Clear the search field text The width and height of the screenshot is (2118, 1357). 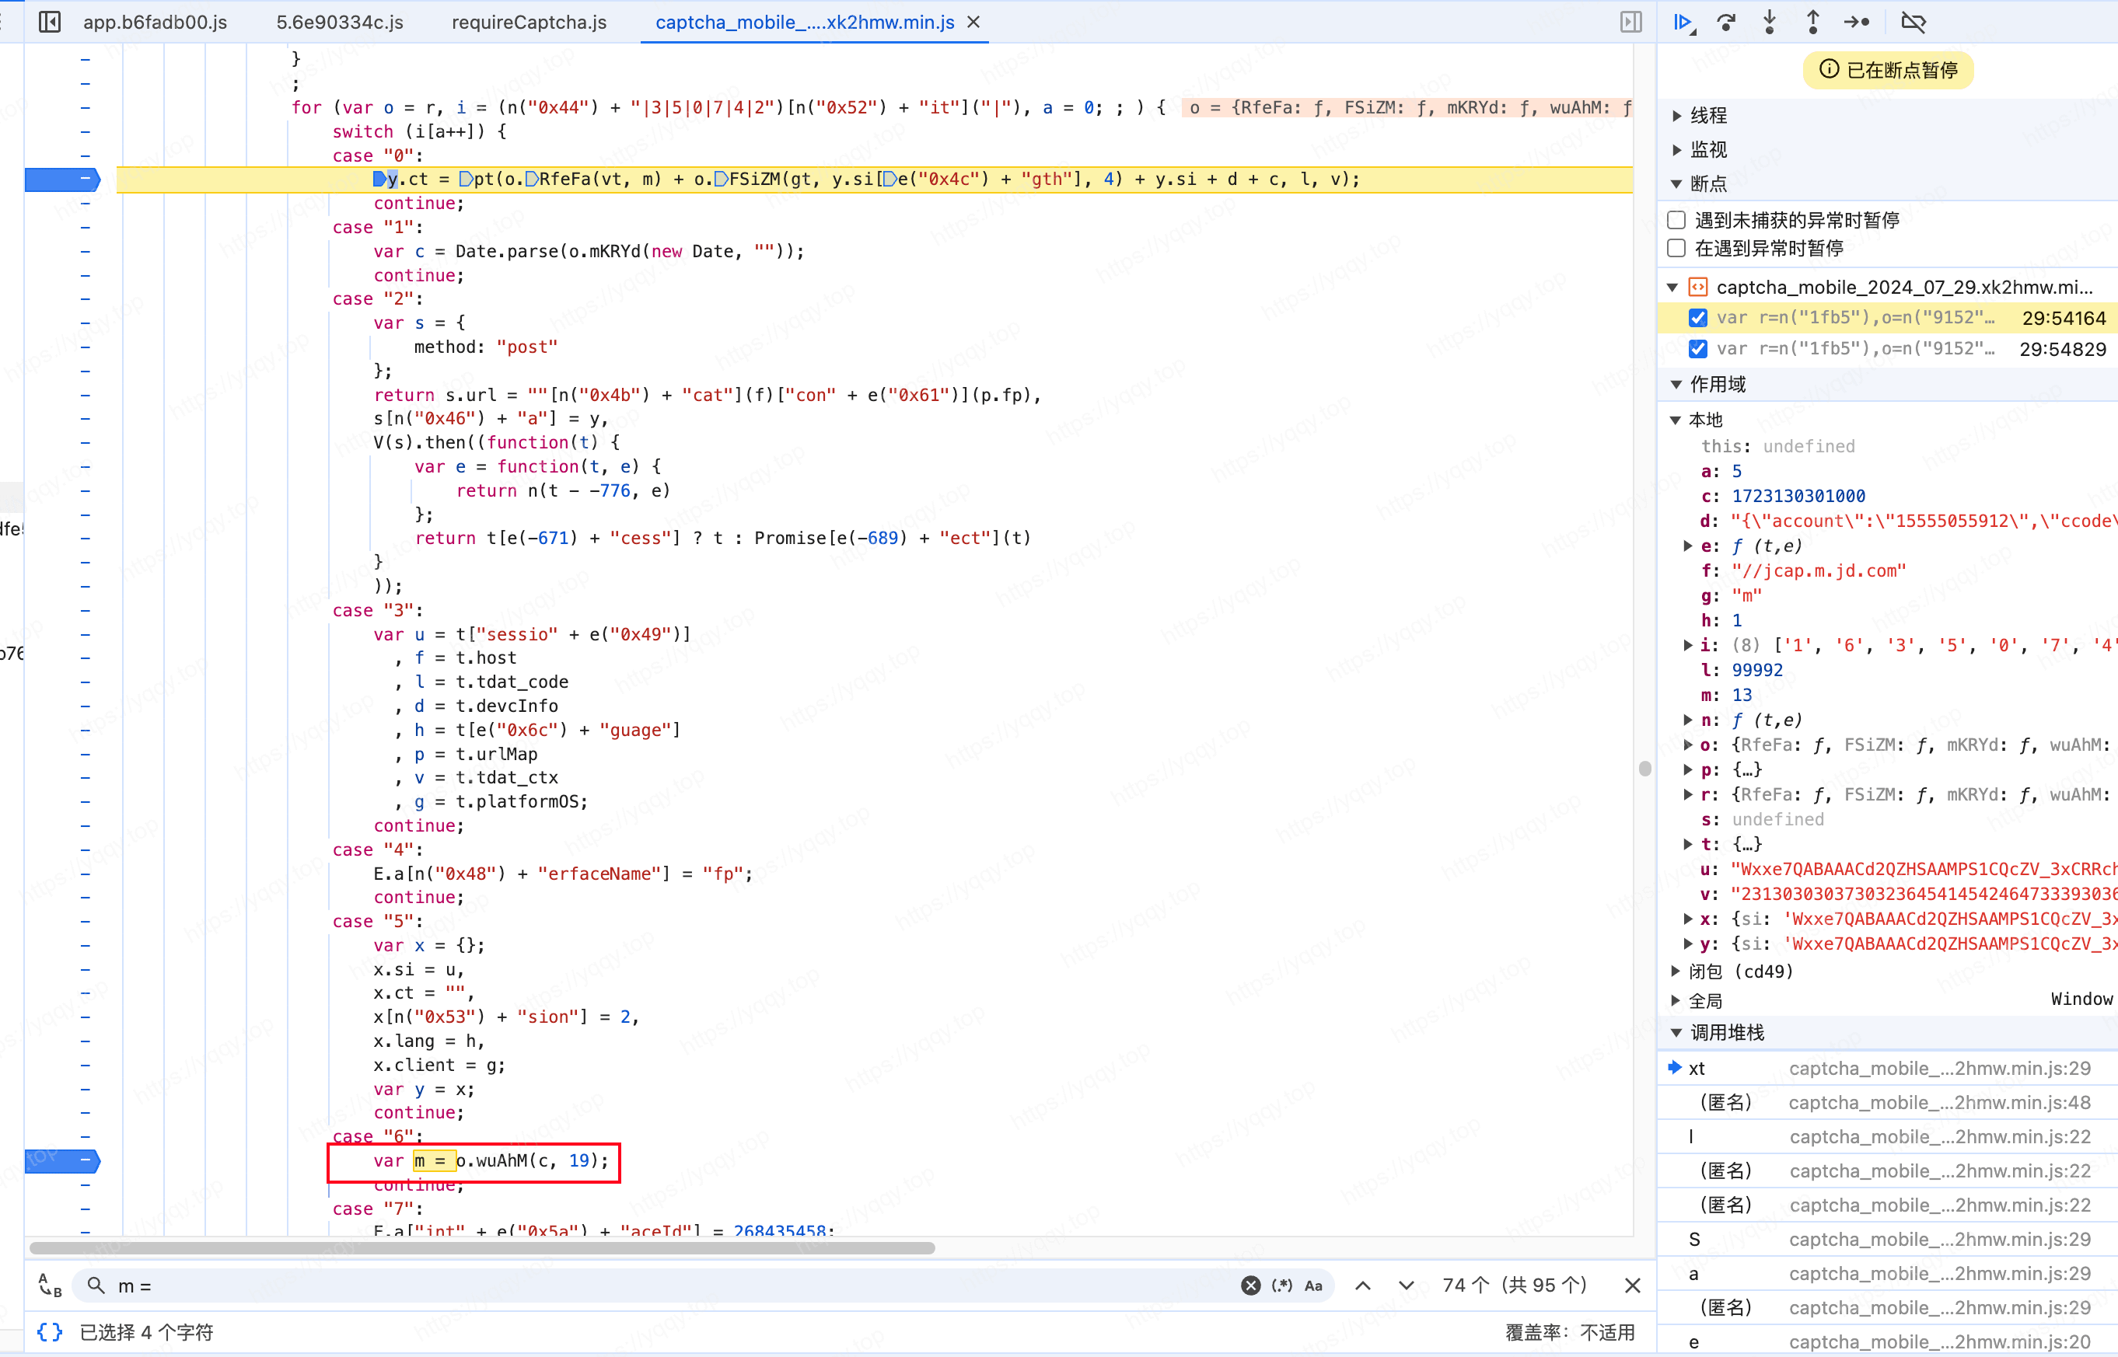point(1249,1285)
